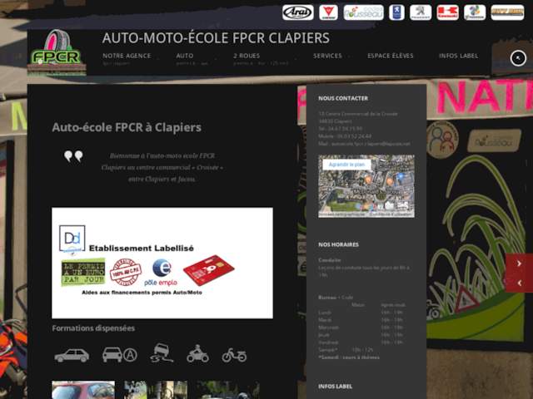
Task: Select the automatic car training icon
Action: click(119, 355)
